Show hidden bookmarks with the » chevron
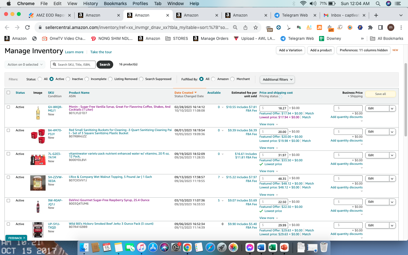This screenshot has width=408, height=255. click(x=362, y=38)
